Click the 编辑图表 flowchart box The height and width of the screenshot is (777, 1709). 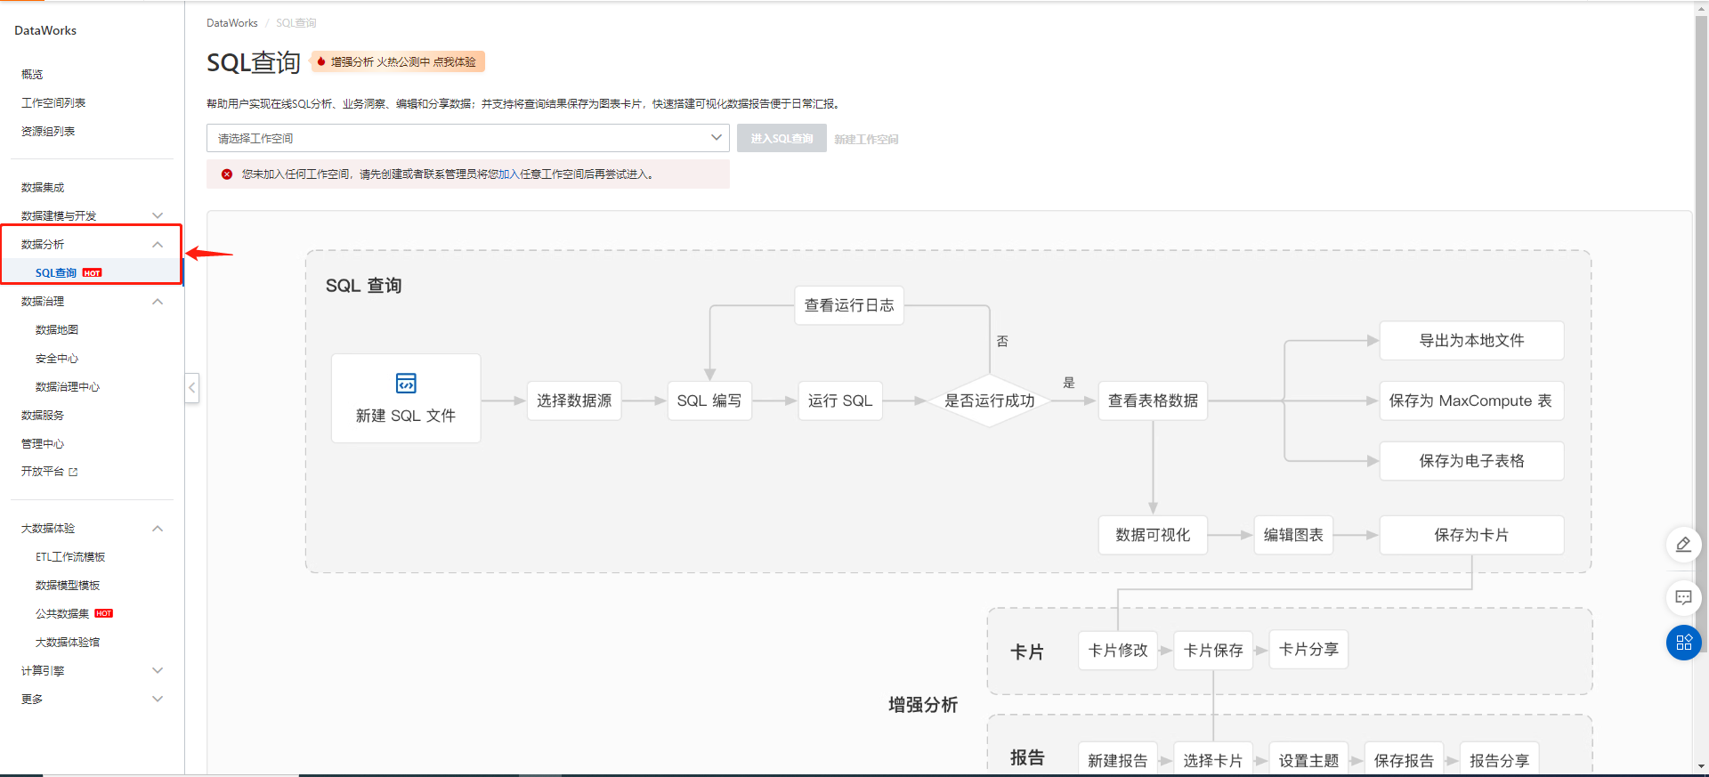tap(1293, 535)
